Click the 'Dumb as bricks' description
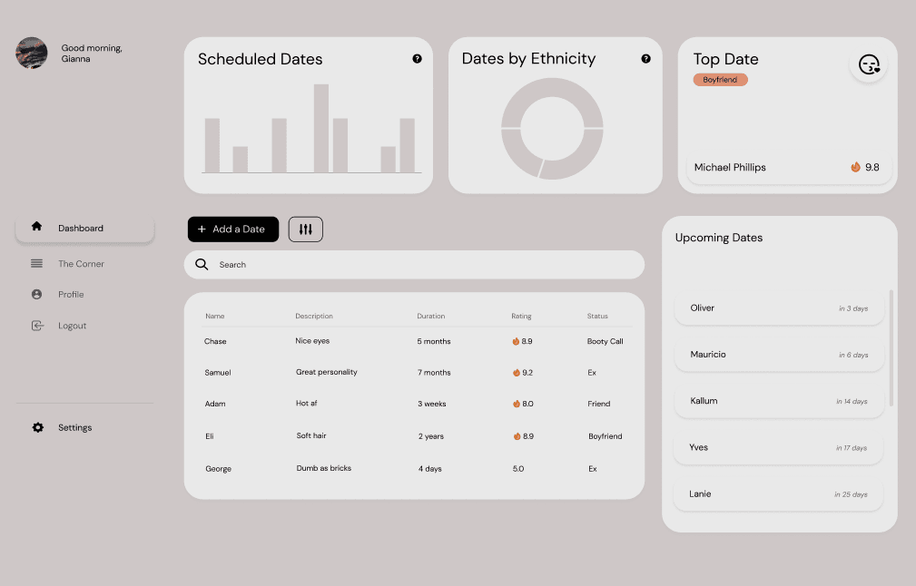916x586 pixels. tap(324, 468)
